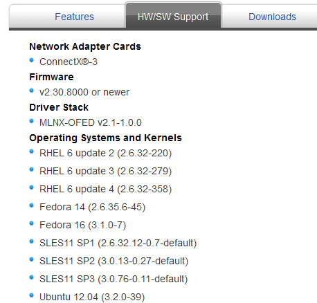Select the v2.30.8000 or newer text

click(x=84, y=92)
